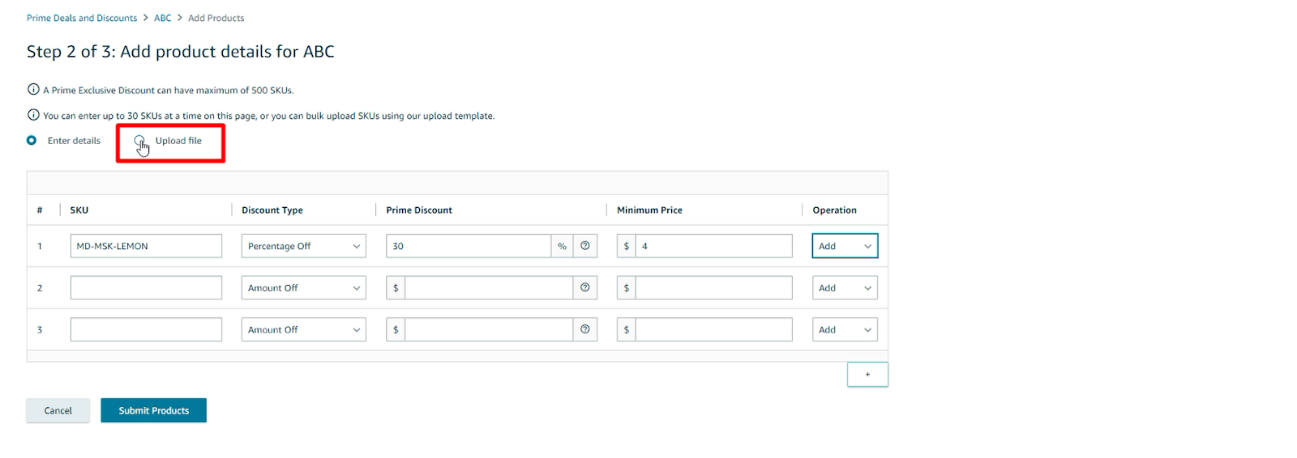Select the Upload file radio button
This screenshot has width=1297, height=458.
[139, 141]
